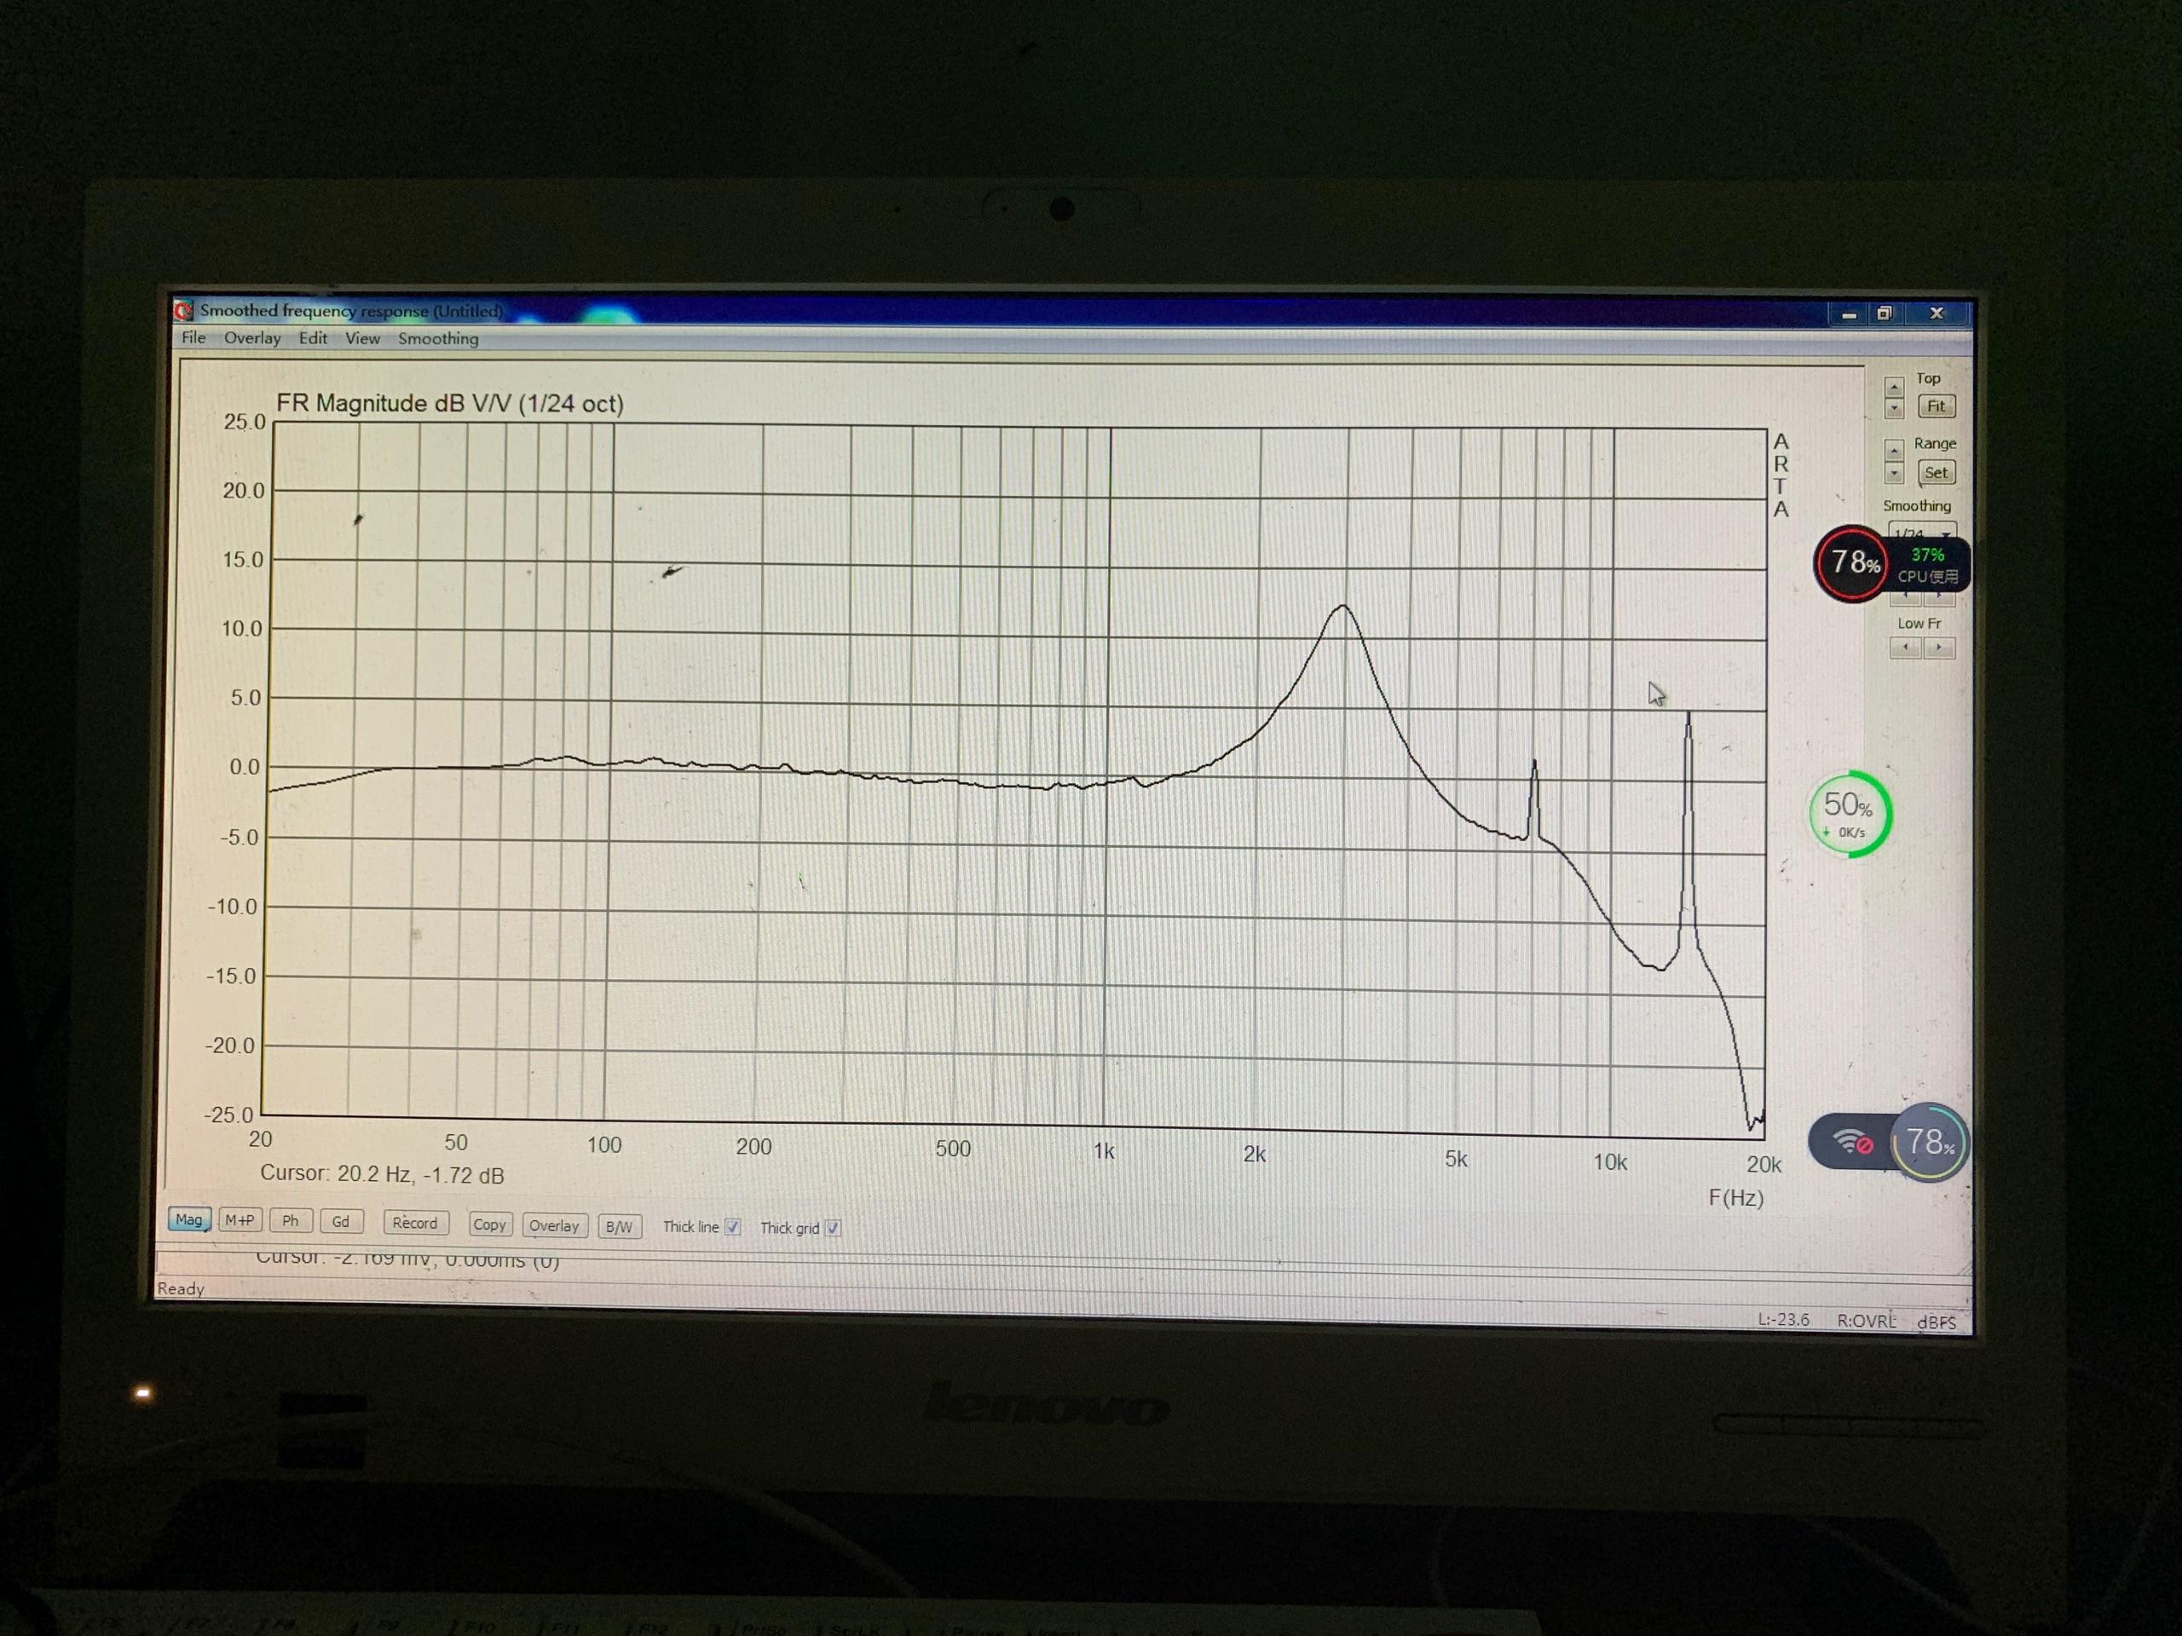Screen dimensions: 2182x1636
Task: Show Gd group delay view
Action: click(x=341, y=1222)
